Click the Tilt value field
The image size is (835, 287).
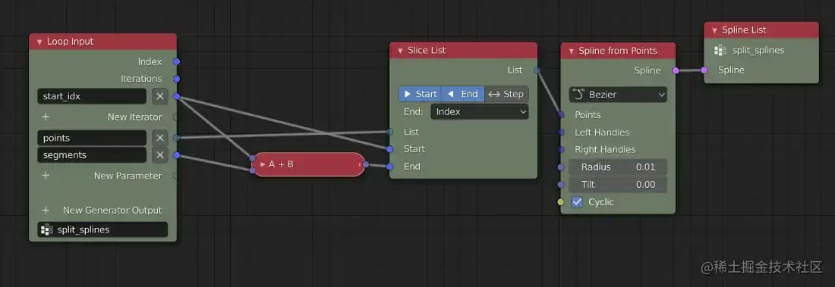pyautogui.click(x=618, y=185)
